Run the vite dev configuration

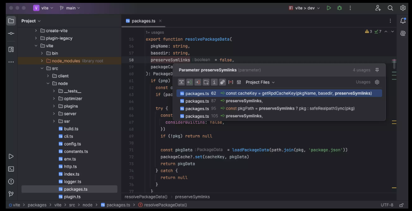click(x=329, y=8)
